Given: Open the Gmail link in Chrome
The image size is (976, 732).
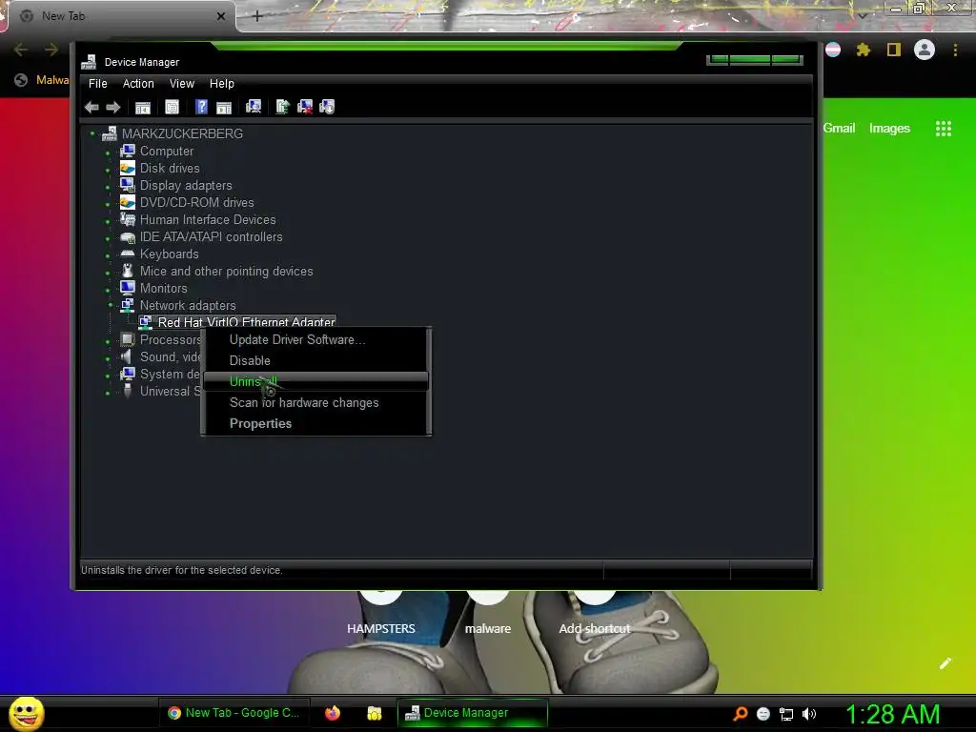Looking at the screenshot, I should coord(839,129).
